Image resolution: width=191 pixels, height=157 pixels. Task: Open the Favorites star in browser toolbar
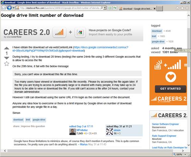182,8
